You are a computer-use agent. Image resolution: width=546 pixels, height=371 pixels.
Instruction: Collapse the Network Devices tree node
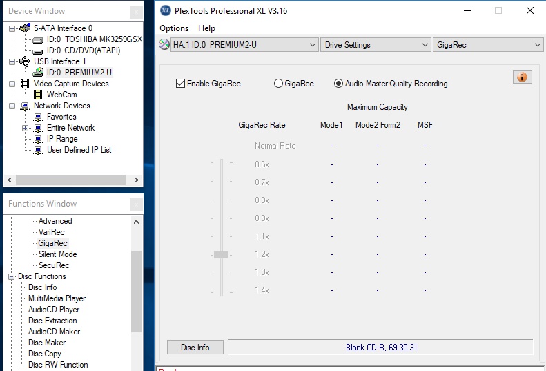pos(12,106)
